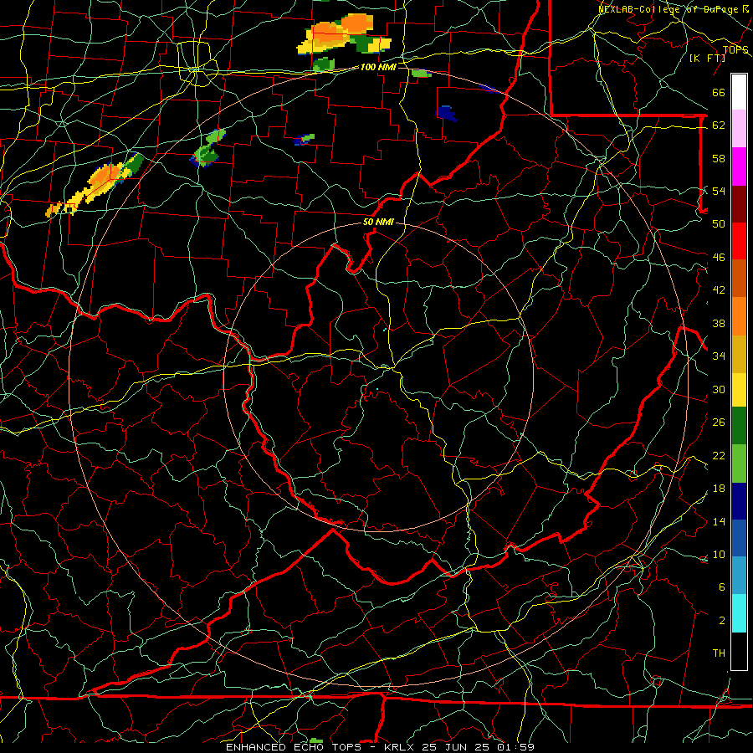This screenshot has height=753, width=753.
Task: Click the bright orange legend swatch
Action: (739, 316)
